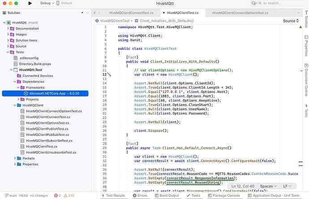The image size is (309, 199).
Task: Navigate back with the left arrow
Action: coord(94,13)
